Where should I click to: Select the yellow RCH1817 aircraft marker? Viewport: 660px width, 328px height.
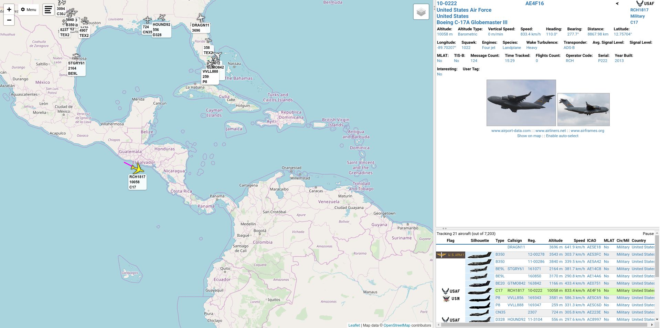[x=138, y=169]
